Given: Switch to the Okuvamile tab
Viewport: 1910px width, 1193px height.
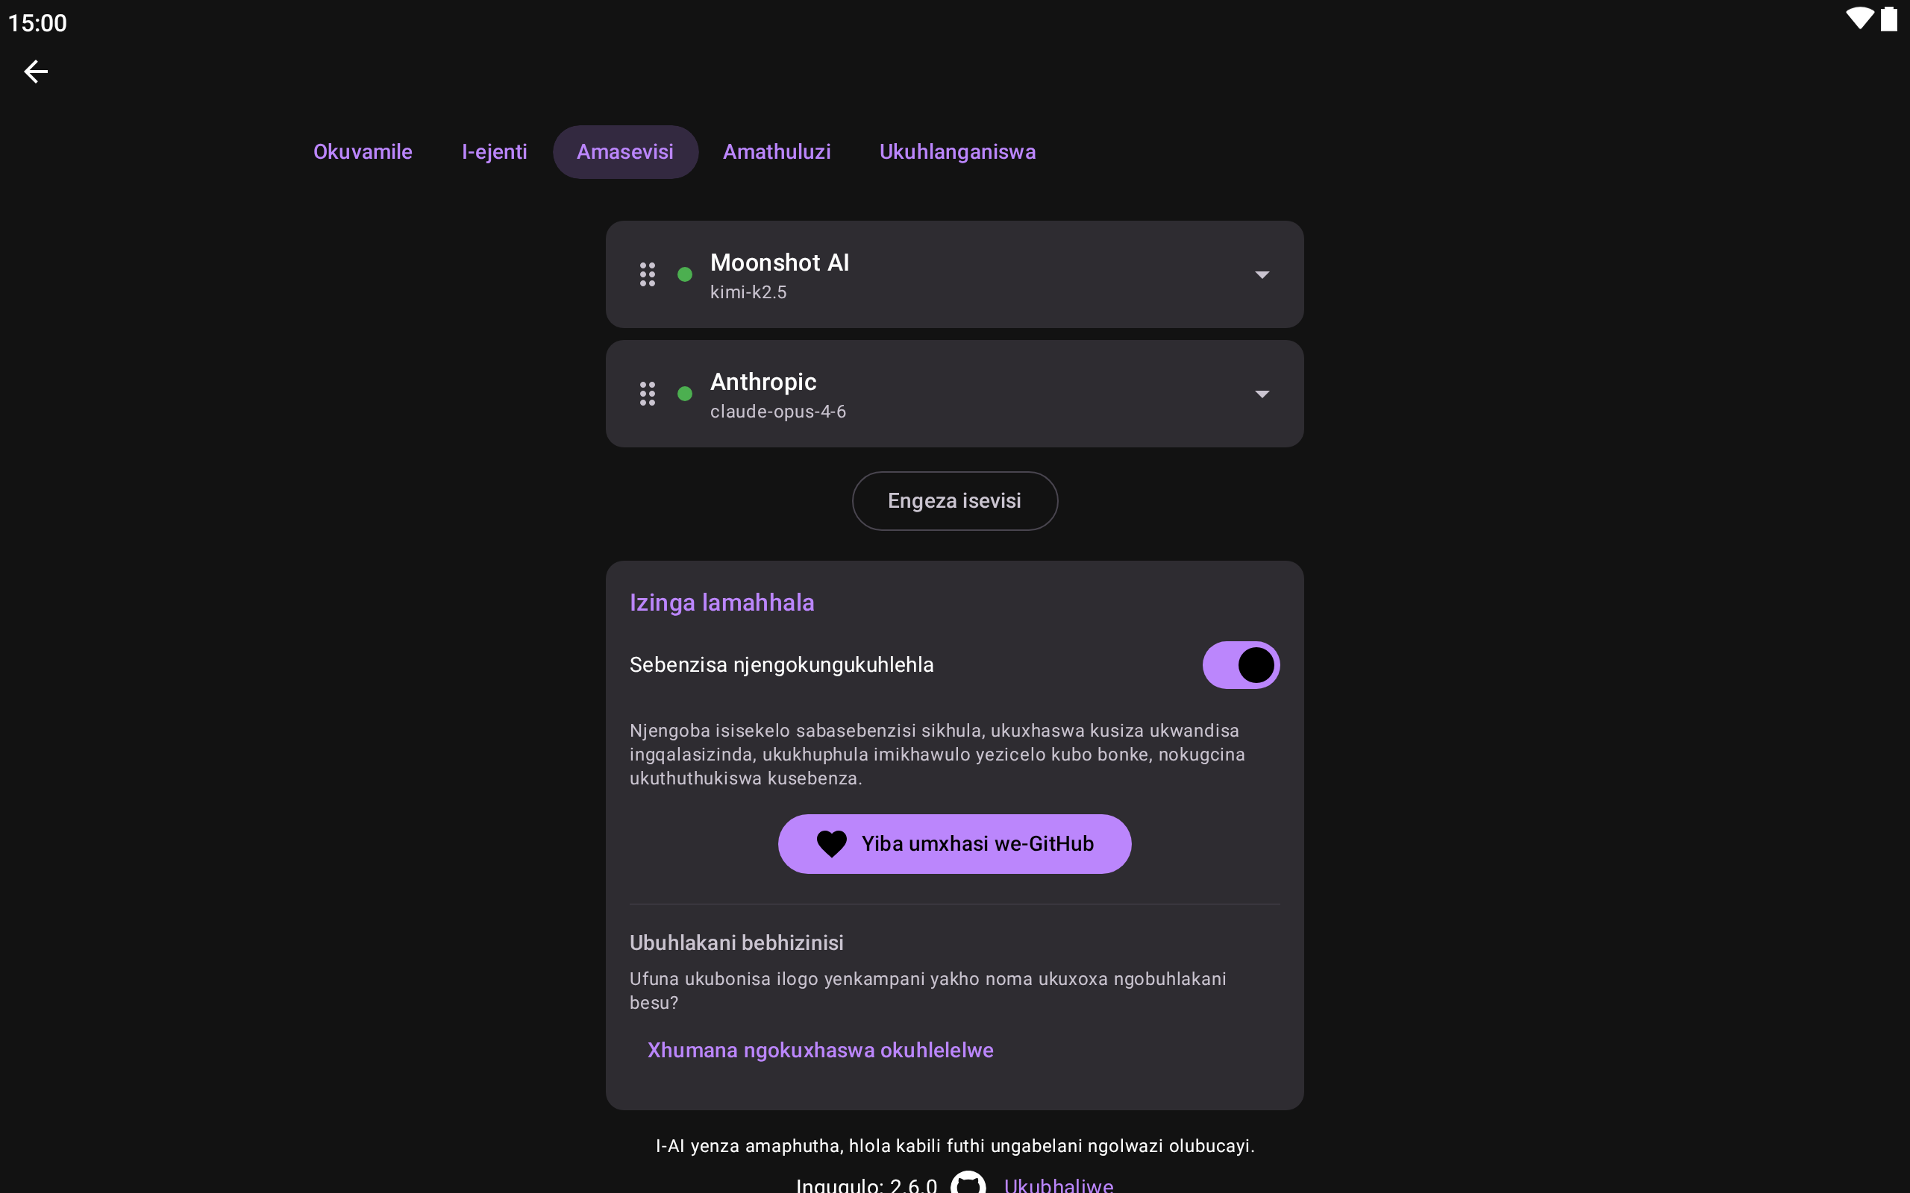Looking at the screenshot, I should (363, 151).
